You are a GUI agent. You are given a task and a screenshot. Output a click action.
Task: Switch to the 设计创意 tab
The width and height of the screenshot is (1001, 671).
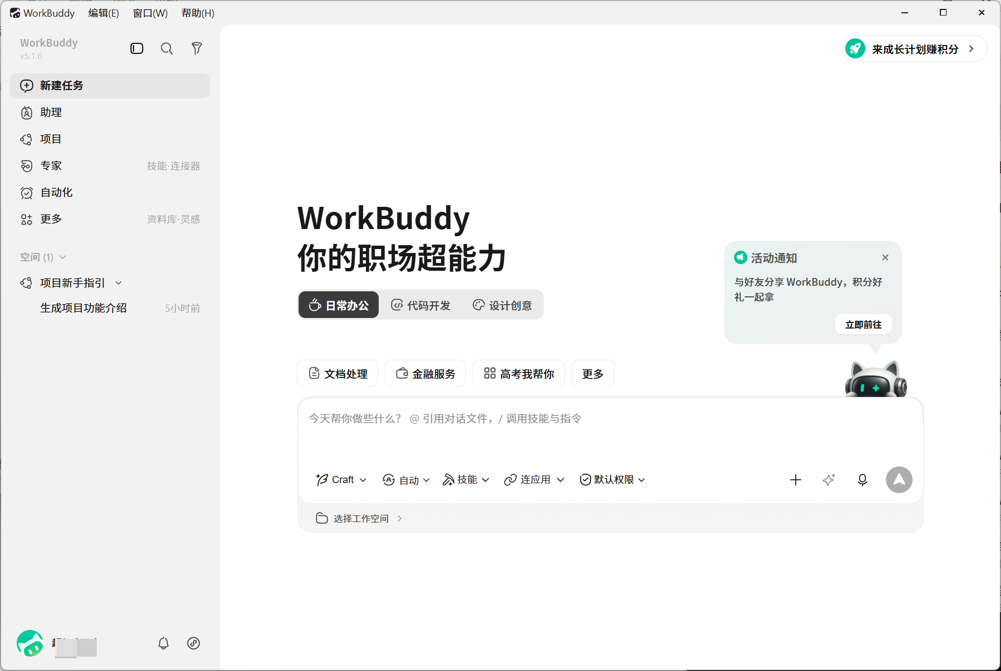(x=502, y=305)
